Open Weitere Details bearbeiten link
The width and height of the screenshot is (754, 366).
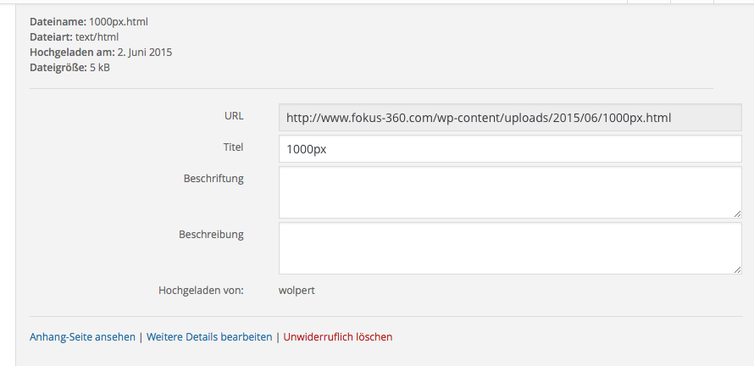209,336
